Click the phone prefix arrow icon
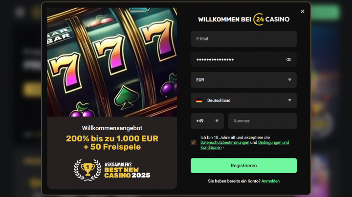The image size is (352, 197). click(x=217, y=121)
